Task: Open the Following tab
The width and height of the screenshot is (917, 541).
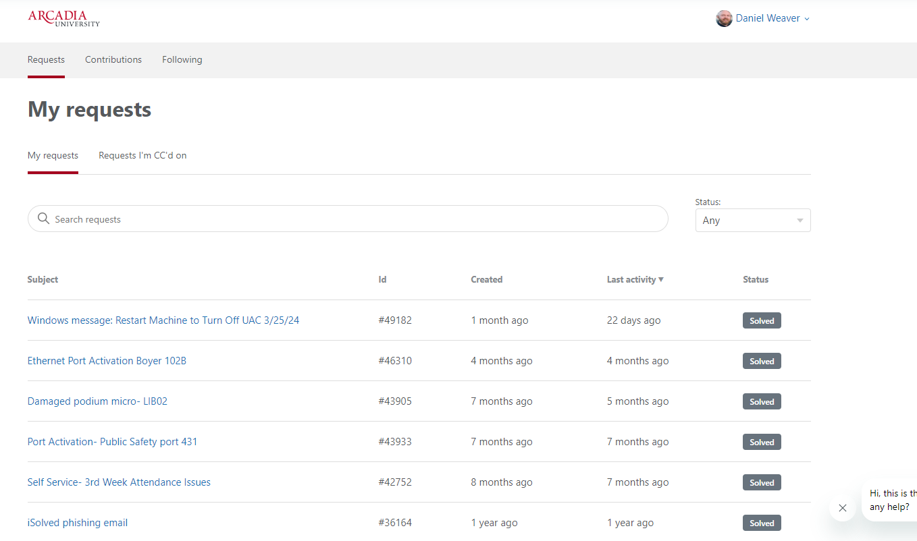Action: tap(182, 59)
